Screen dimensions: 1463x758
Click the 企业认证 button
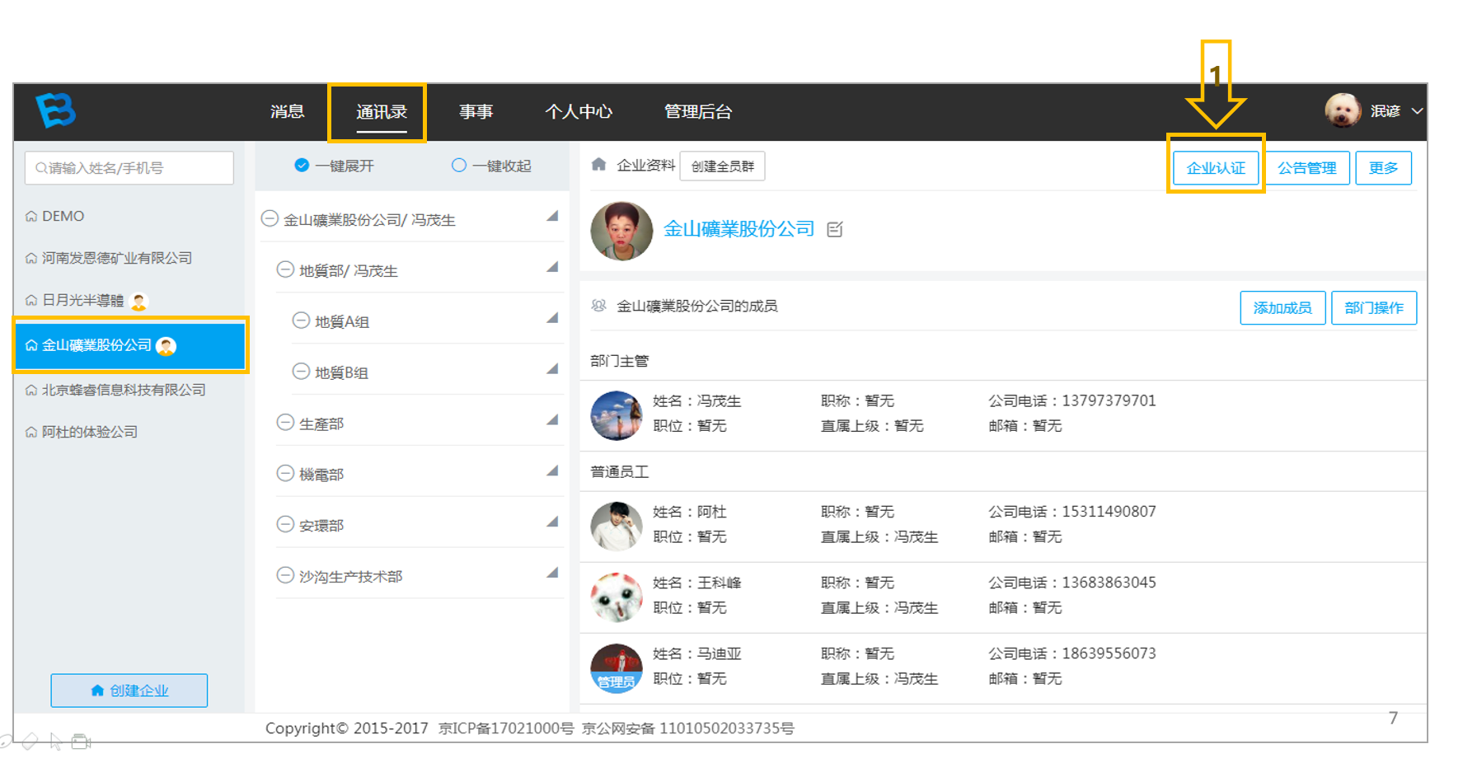pos(1216,168)
